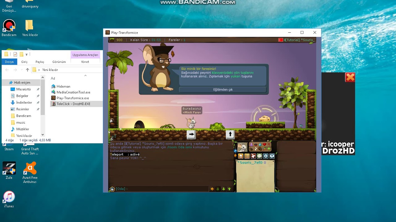Open the chat speech bubble icon
The width and height of the screenshot is (396, 222).
(x=260, y=156)
